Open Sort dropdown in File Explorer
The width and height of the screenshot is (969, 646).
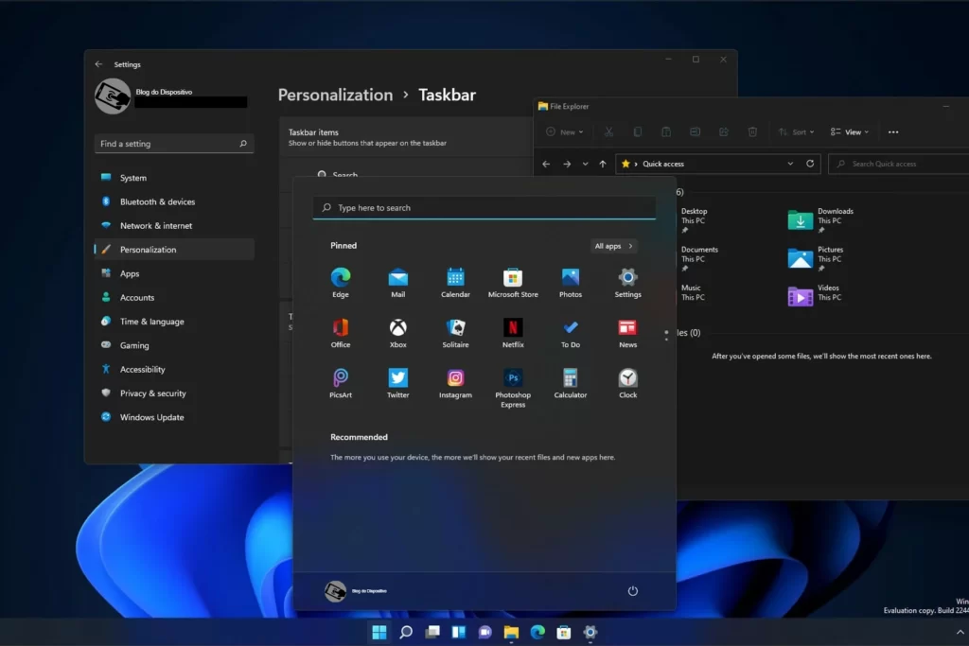[x=796, y=131]
